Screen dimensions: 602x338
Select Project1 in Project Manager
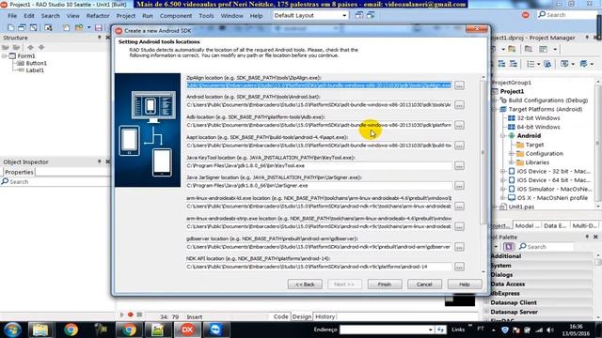tap(512, 91)
